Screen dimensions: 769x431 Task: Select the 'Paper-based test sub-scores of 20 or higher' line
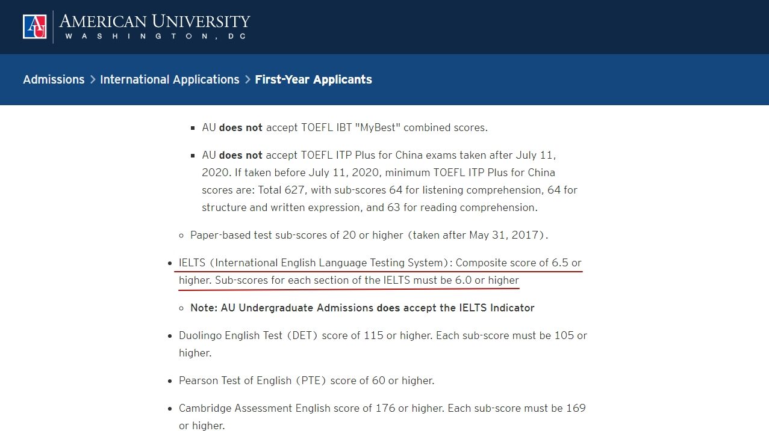pyautogui.click(x=369, y=235)
